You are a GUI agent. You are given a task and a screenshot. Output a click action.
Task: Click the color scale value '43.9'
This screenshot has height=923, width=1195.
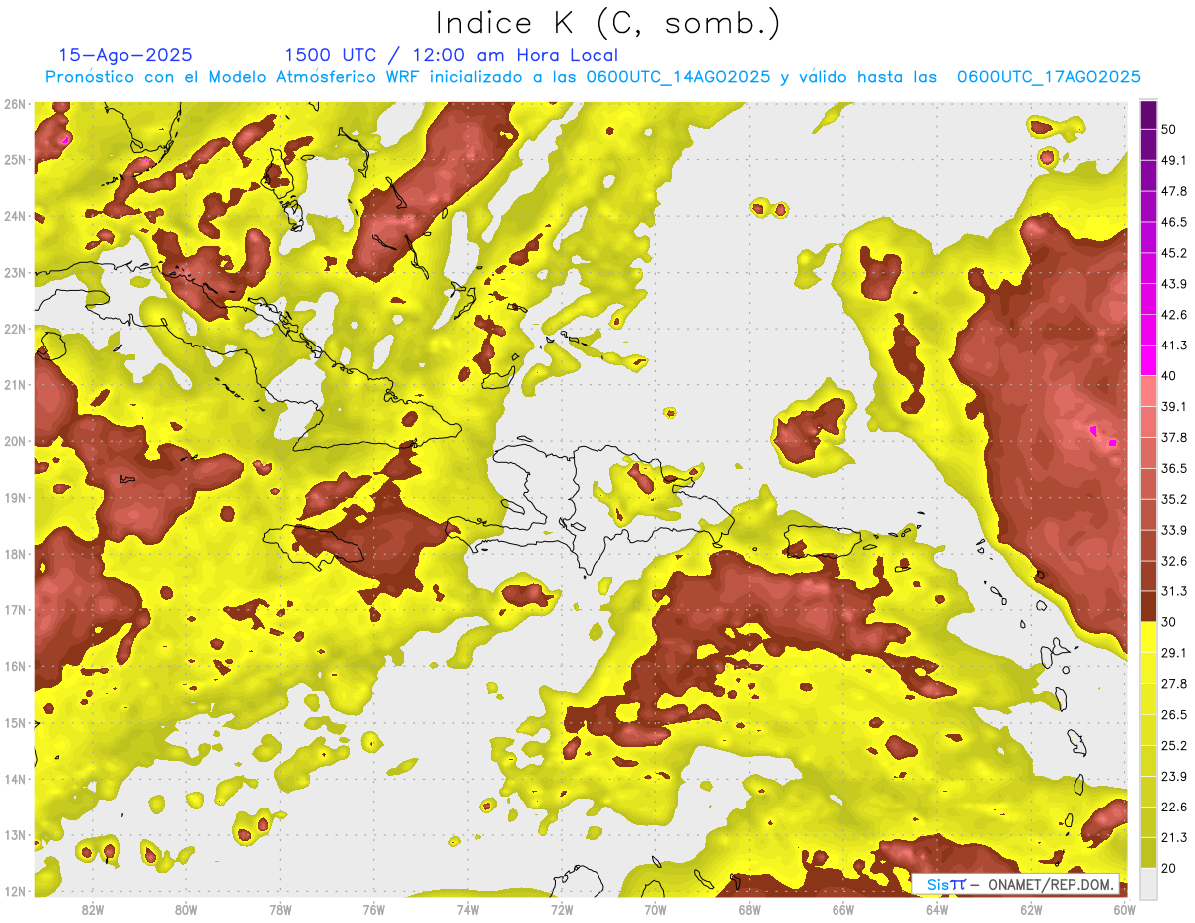tap(1173, 284)
